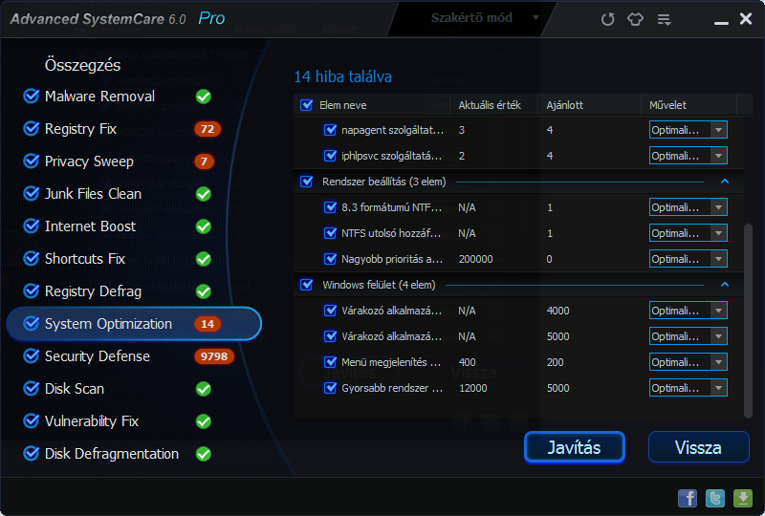This screenshot has width=765, height=516.
Task: Click the 72 badge beside Registry Fix
Action: tap(208, 129)
